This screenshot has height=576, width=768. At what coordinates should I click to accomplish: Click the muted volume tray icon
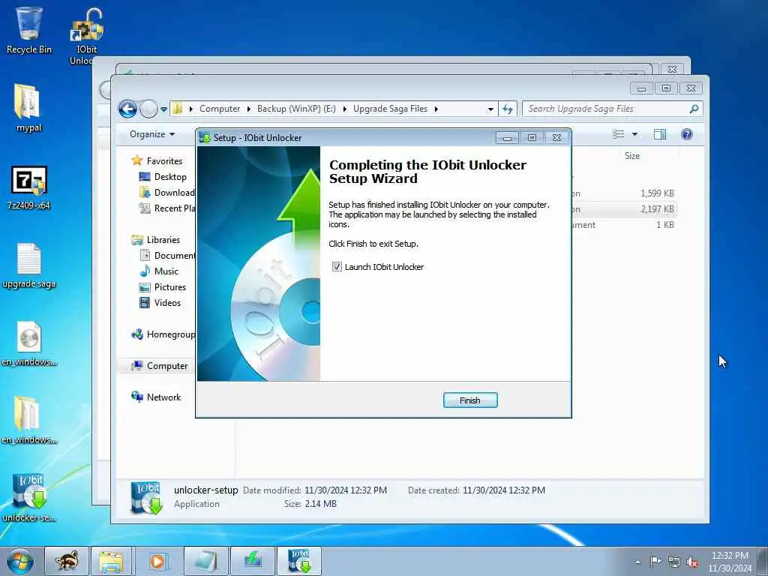click(x=692, y=562)
